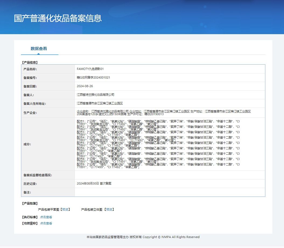Click the 成分 row label

click(27, 144)
